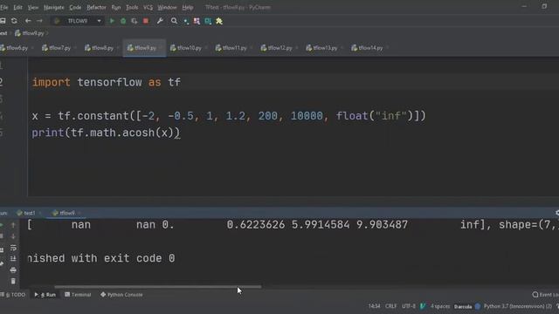Open the Event Log
Screen dimensions: 559x314
coord(545,295)
